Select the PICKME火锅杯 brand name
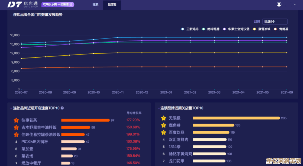The width and height of the screenshot is (303, 166). [x=35, y=142]
